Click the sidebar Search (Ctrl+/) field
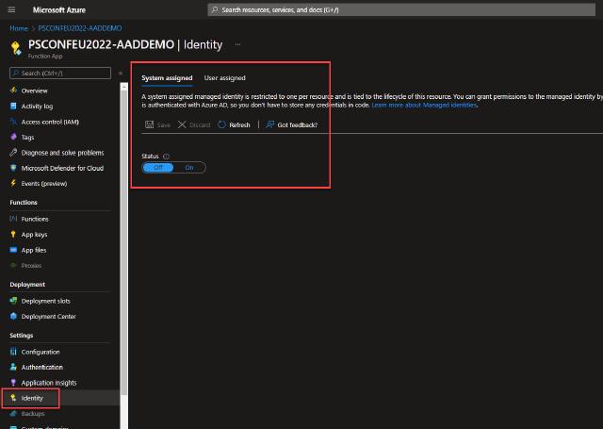Image resolution: width=603 pixels, height=429 pixels. [60, 73]
